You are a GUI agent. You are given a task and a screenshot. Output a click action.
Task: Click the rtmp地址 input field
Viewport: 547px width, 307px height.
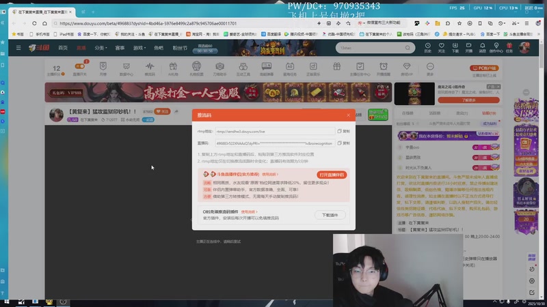click(275, 131)
